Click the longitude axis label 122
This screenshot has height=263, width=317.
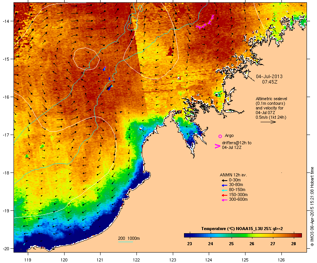coord(136,260)
